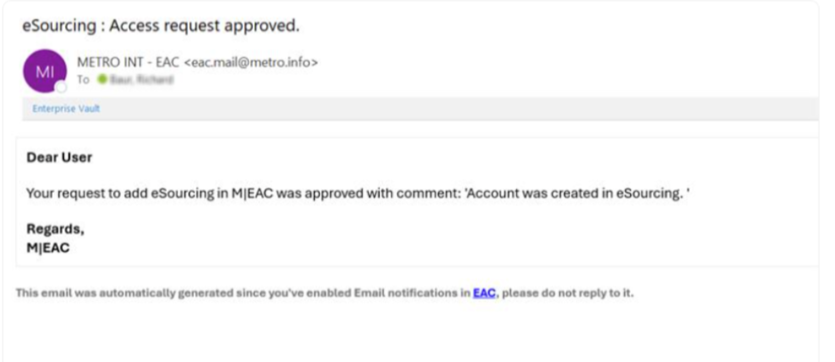Click the green recipient presence dot
The image size is (835, 362).
coord(102,79)
